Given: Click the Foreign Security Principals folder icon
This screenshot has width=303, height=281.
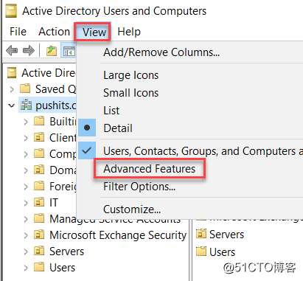Looking at the screenshot, I should point(39,186).
